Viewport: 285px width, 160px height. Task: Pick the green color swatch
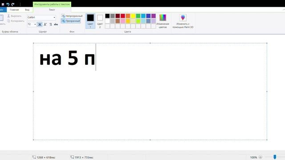(x=138, y=16)
